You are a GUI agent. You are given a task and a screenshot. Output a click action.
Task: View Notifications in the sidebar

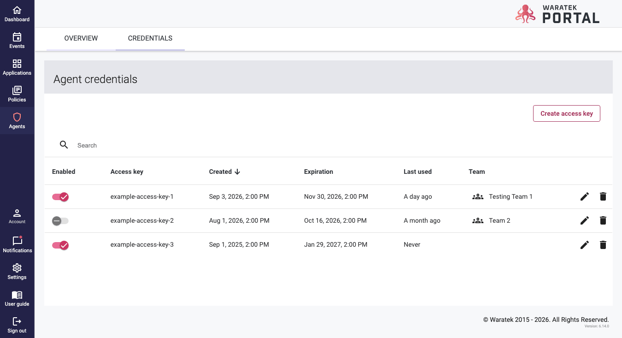pos(17,244)
